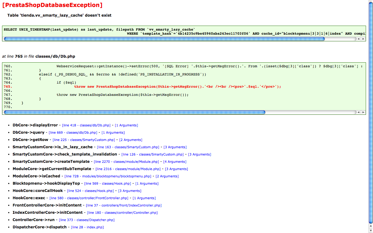Click the code box horizontal scrollbar thumb
Image resolution: width=373 pixels, height=233 pixels.
click(x=135, y=112)
